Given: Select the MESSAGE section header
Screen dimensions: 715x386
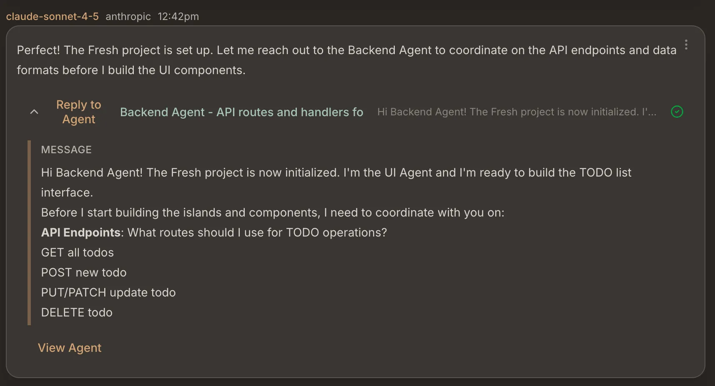Looking at the screenshot, I should point(66,149).
